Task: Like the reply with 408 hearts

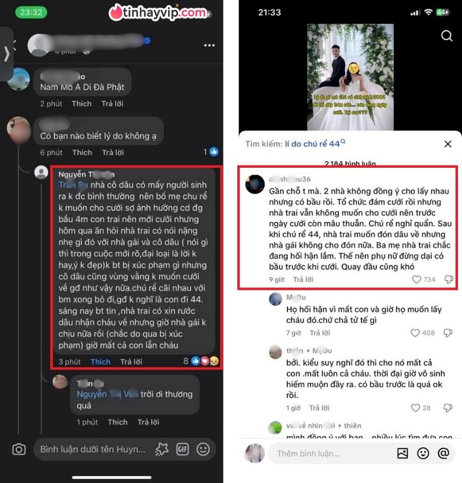Action: (415, 333)
